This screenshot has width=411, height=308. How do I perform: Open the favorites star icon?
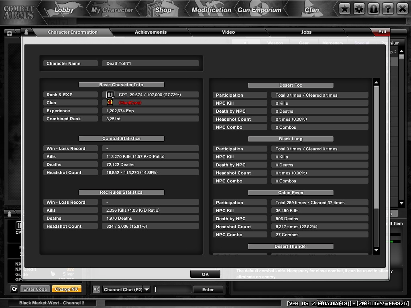pyautogui.click(x=345, y=9)
